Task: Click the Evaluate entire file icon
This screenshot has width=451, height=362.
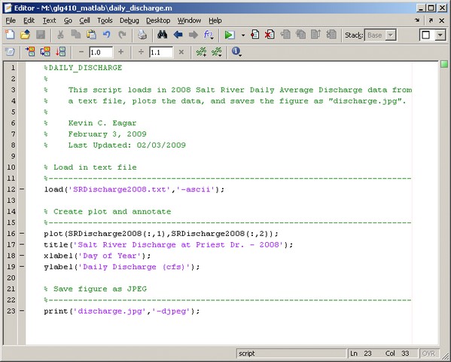Action: click(x=61, y=51)
